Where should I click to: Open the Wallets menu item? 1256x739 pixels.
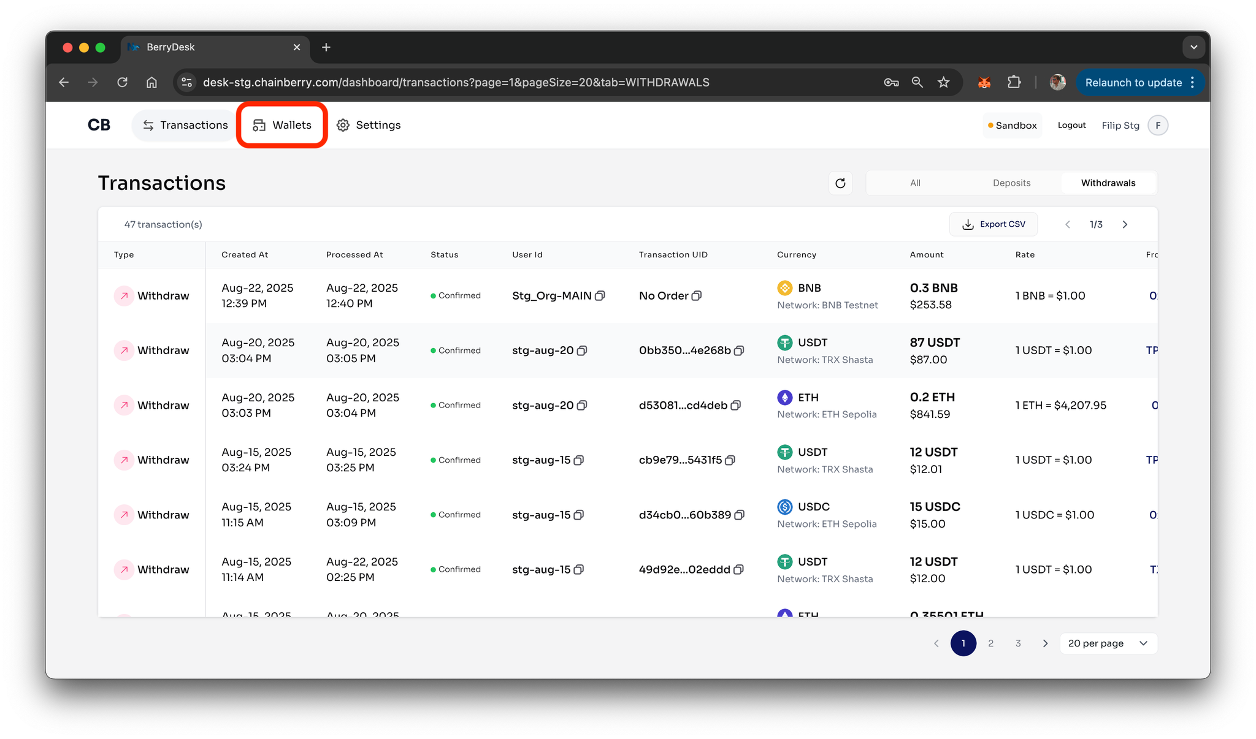click(x=282, y=125)
